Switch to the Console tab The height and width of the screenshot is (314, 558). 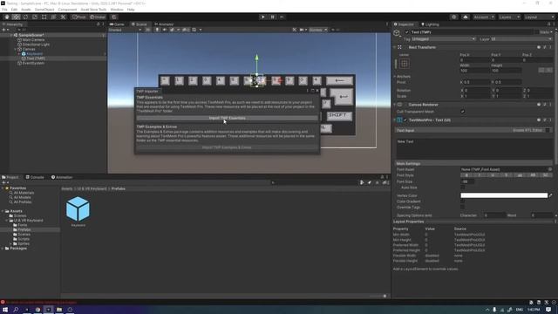35,177
